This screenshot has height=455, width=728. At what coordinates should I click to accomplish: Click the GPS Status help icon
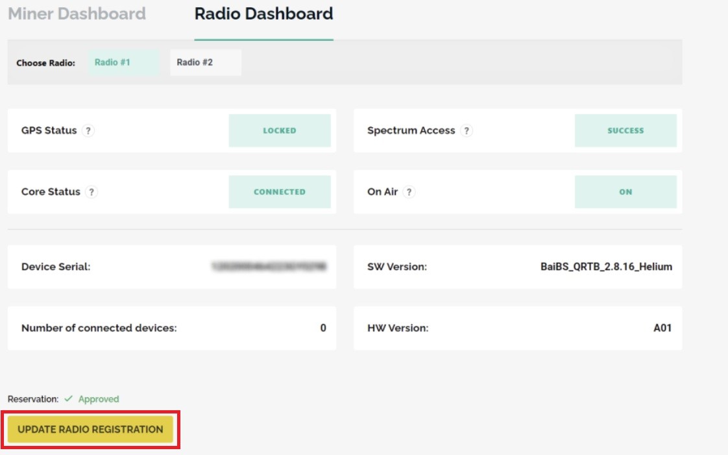pos(89,130)
